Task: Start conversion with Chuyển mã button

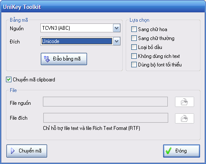Action: pyautogui.click(x=27, y=151)
